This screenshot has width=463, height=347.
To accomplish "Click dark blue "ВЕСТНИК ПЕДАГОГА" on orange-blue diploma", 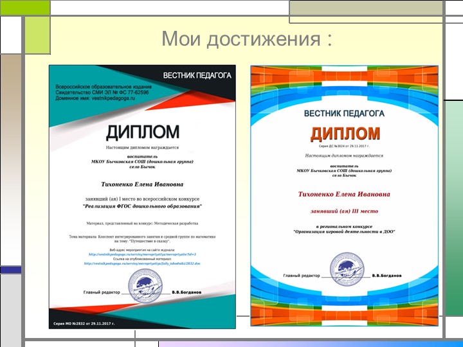I will pos(344,114).
